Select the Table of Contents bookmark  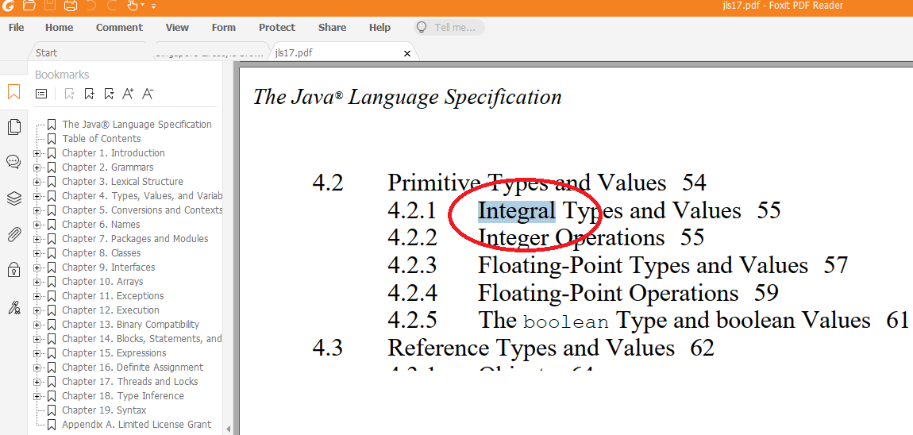(102, 139)
